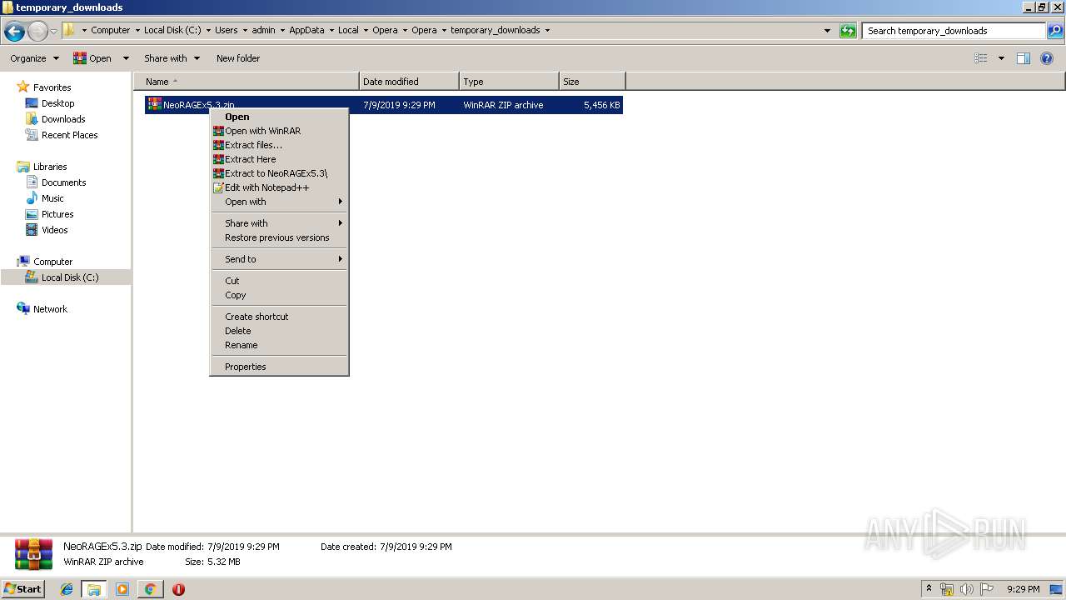The height and width of the screenshot is (600, 1066).
Task: Click the Windows Explorer taskbar icon
Action: pos(94,589)
